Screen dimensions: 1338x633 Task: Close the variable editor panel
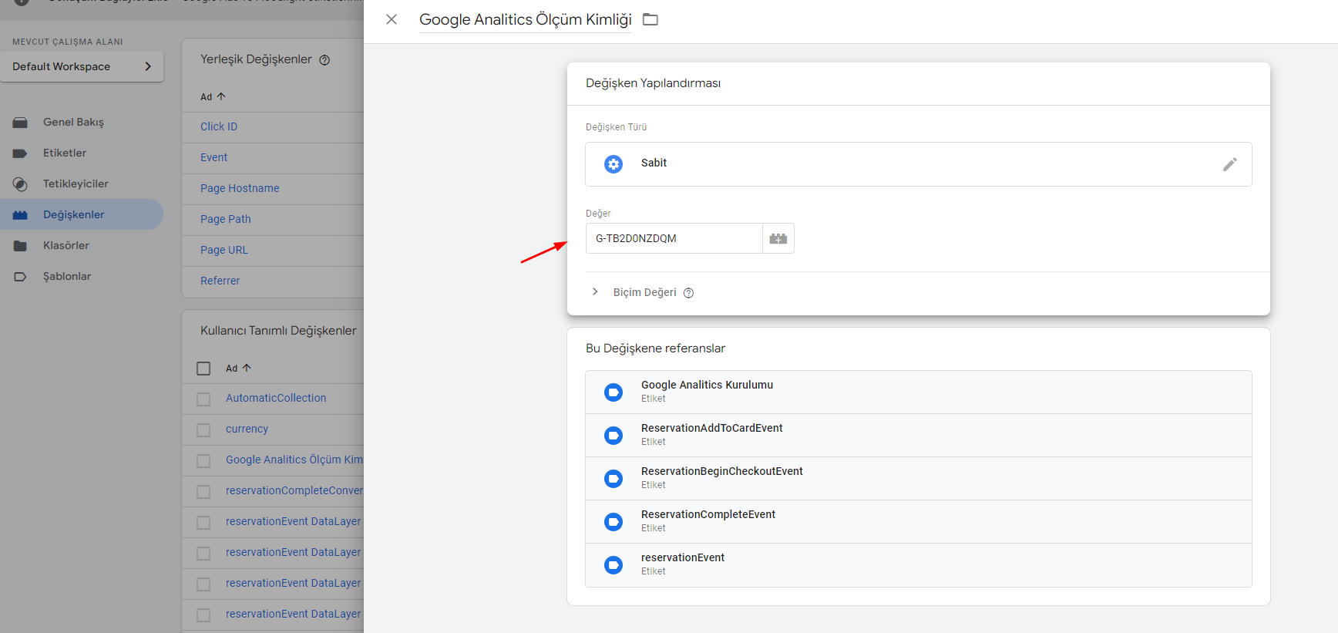coord(392,19)
